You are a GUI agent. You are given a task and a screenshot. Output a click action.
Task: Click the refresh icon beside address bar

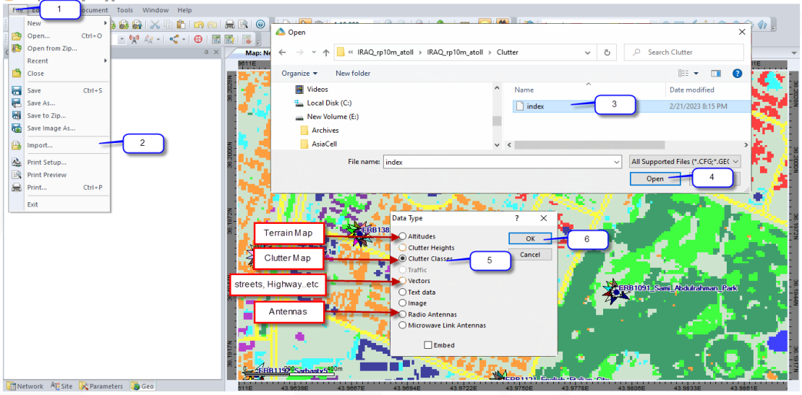(x=607, y=52)
